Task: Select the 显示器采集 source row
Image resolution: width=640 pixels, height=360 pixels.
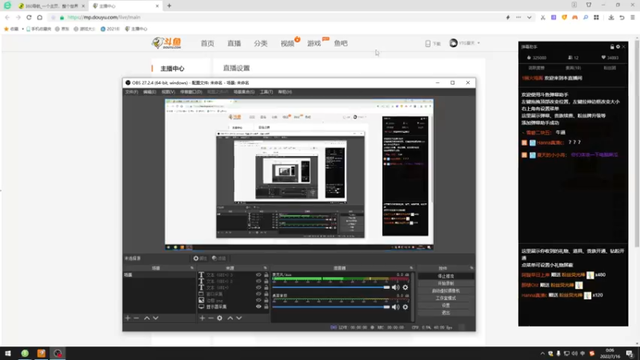Action: [x=232, y=306]
